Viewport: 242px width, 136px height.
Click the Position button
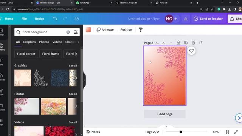pyautogui.click(x=126, y=29)
